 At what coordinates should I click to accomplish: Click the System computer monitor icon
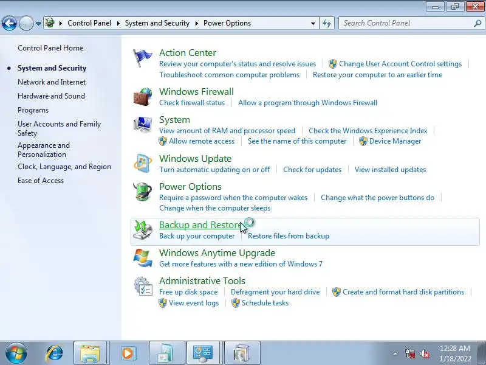(143, 125)
